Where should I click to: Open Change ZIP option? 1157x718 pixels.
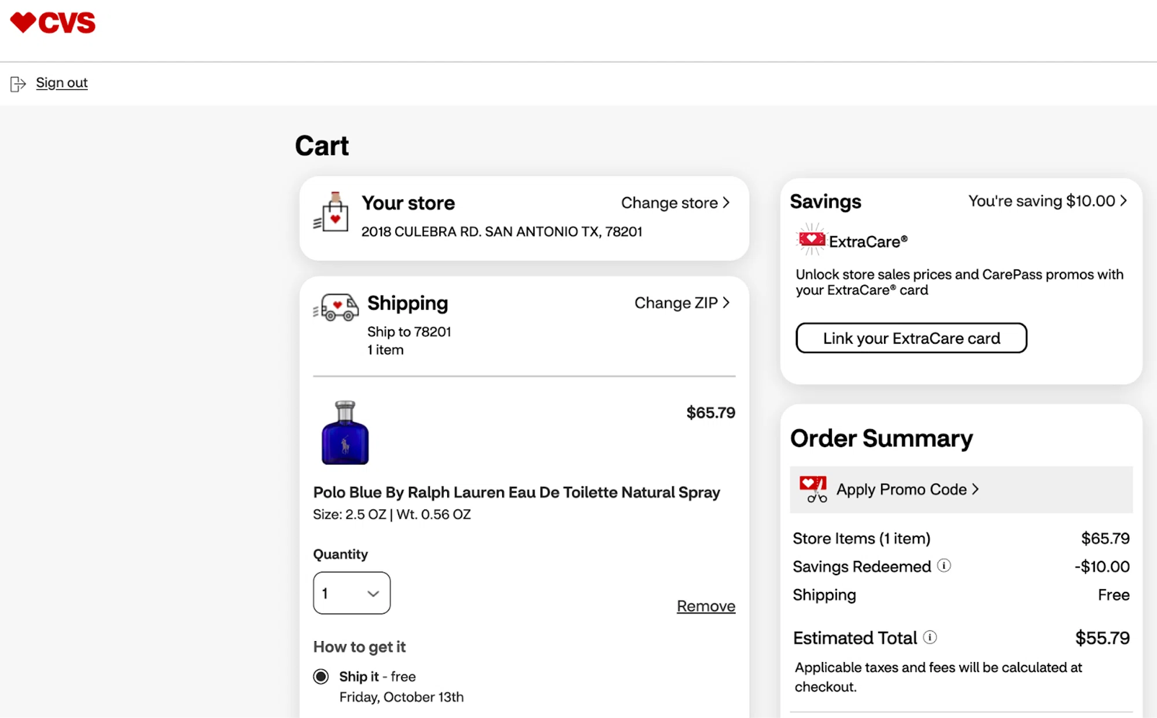(682, 303)
